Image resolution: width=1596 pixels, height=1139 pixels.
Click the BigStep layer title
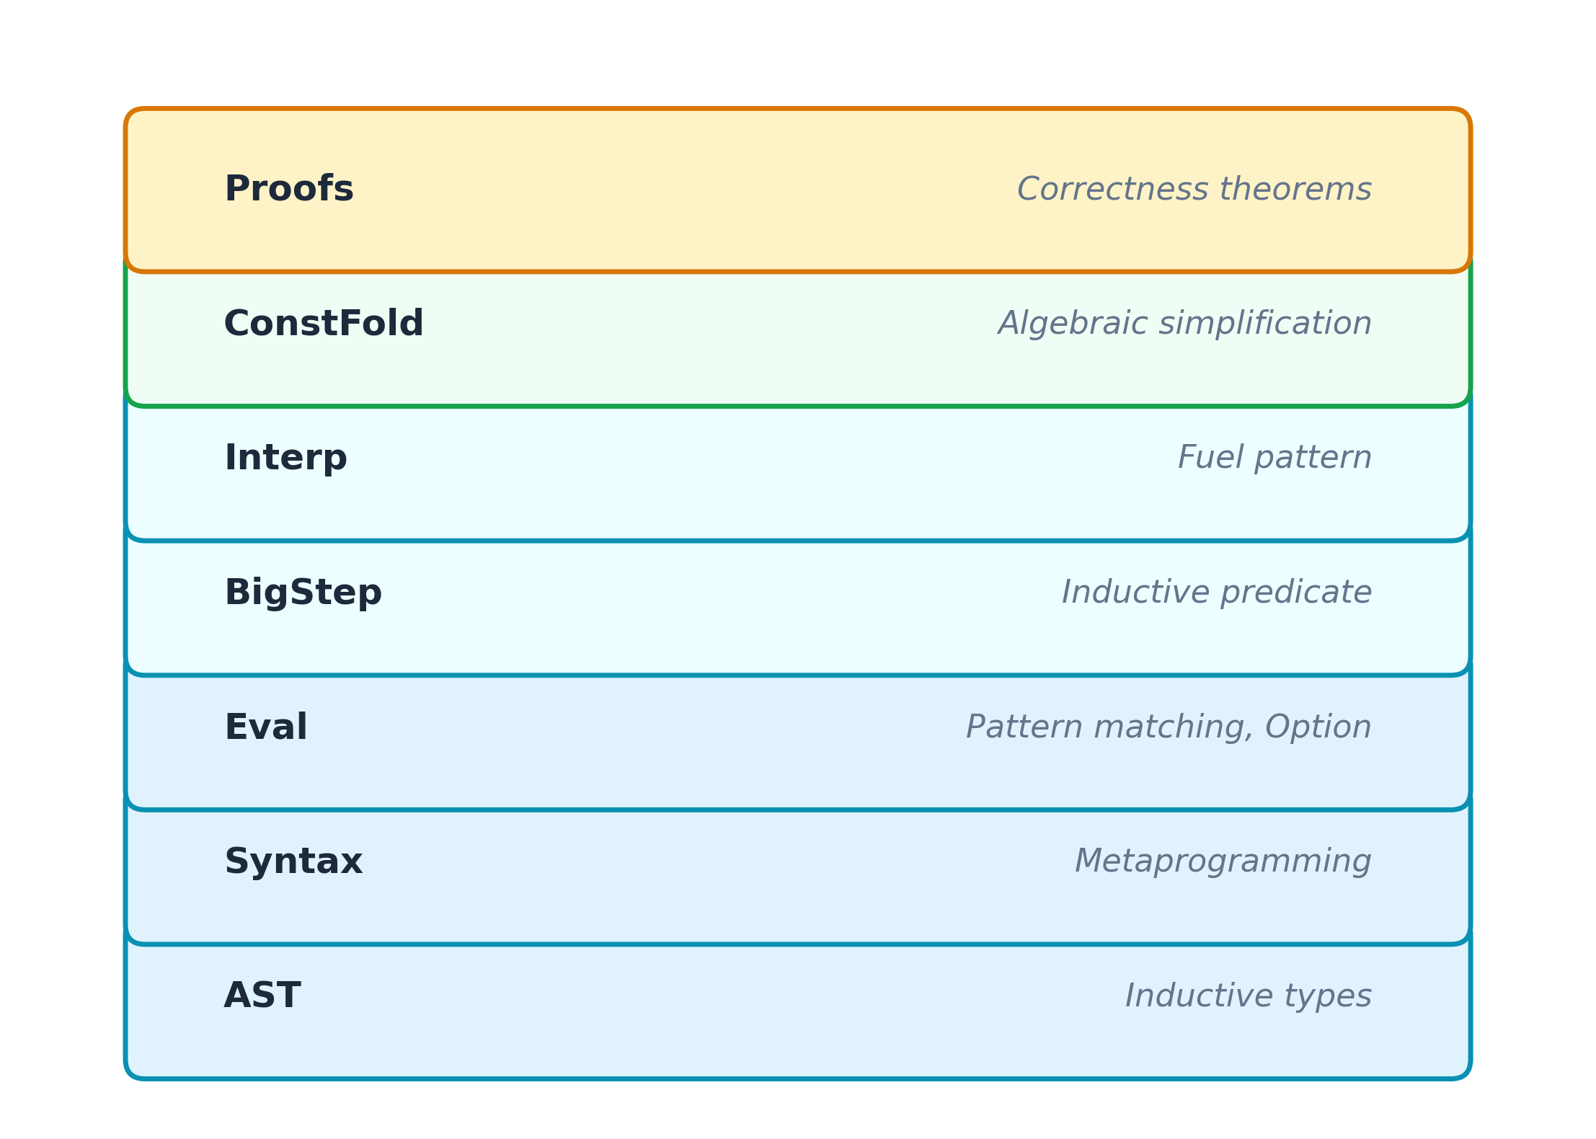point(303,593)
